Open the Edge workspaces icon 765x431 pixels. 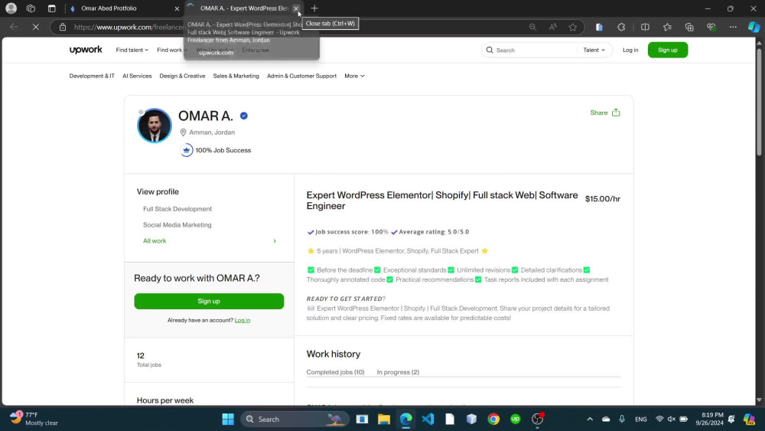coord(31,8)
